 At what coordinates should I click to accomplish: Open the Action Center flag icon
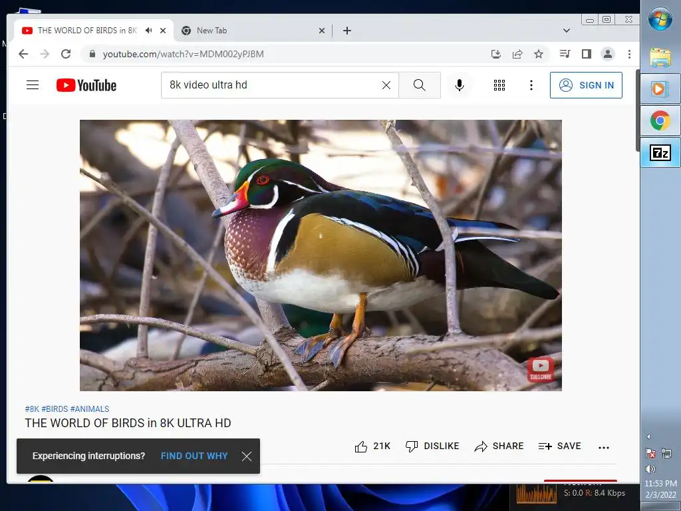click(650, 453)
